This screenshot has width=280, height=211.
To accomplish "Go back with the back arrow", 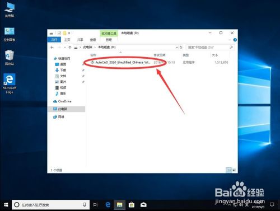I will pyautogui.click(x=52, y=48).
